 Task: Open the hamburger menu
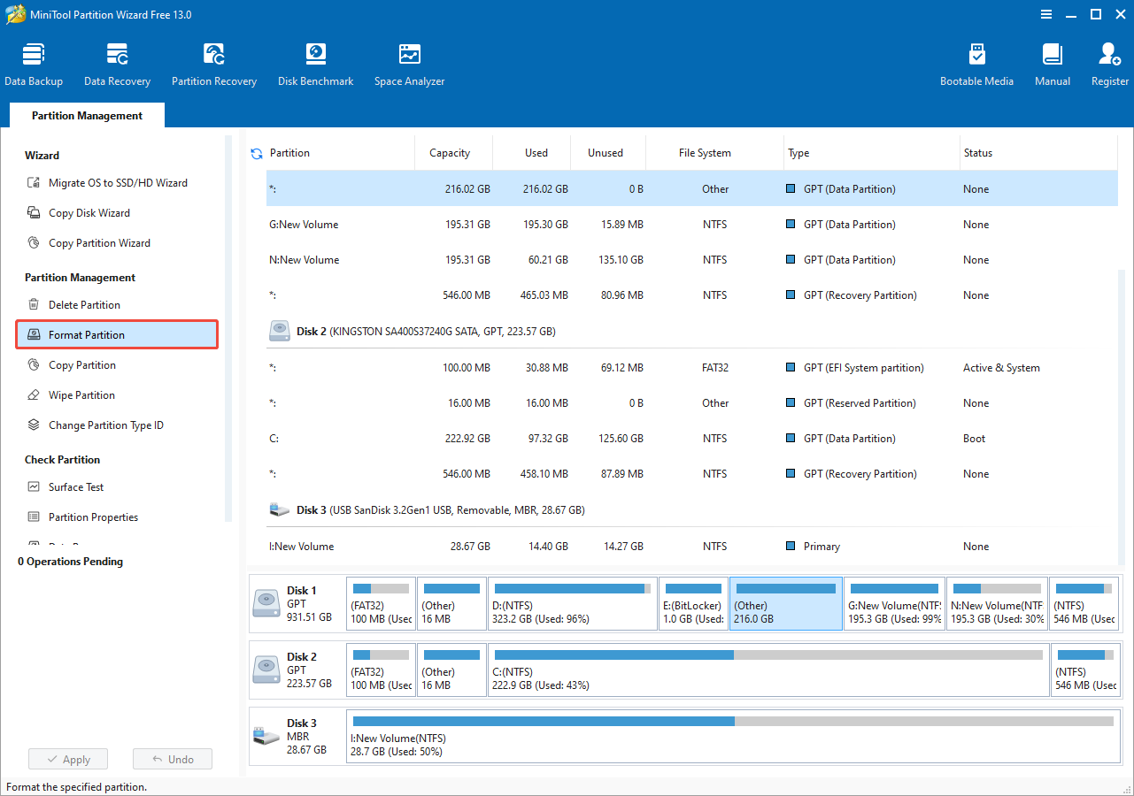1045,14
